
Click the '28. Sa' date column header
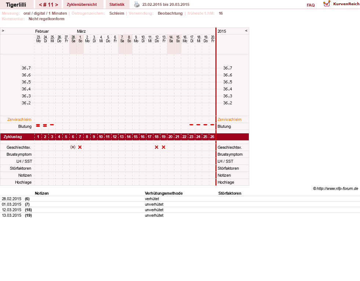click(73, 39)
